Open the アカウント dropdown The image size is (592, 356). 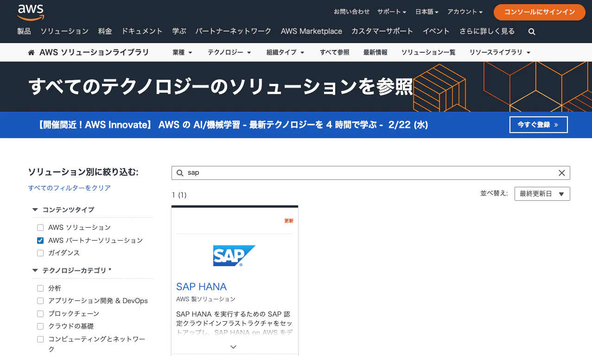click(x=465, y=12)
